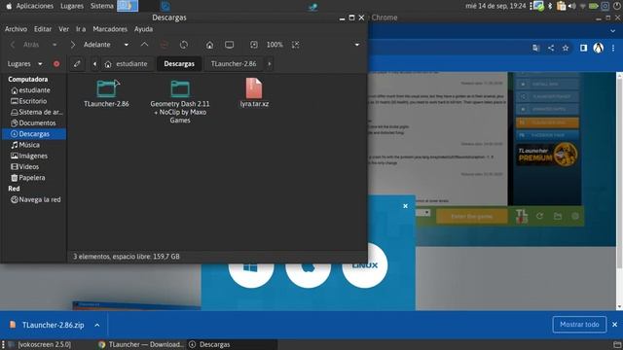Open TLauncher-2.86.zip download options arrow
This screenshot has width=623, height=350.
click(x=97, y=325)
